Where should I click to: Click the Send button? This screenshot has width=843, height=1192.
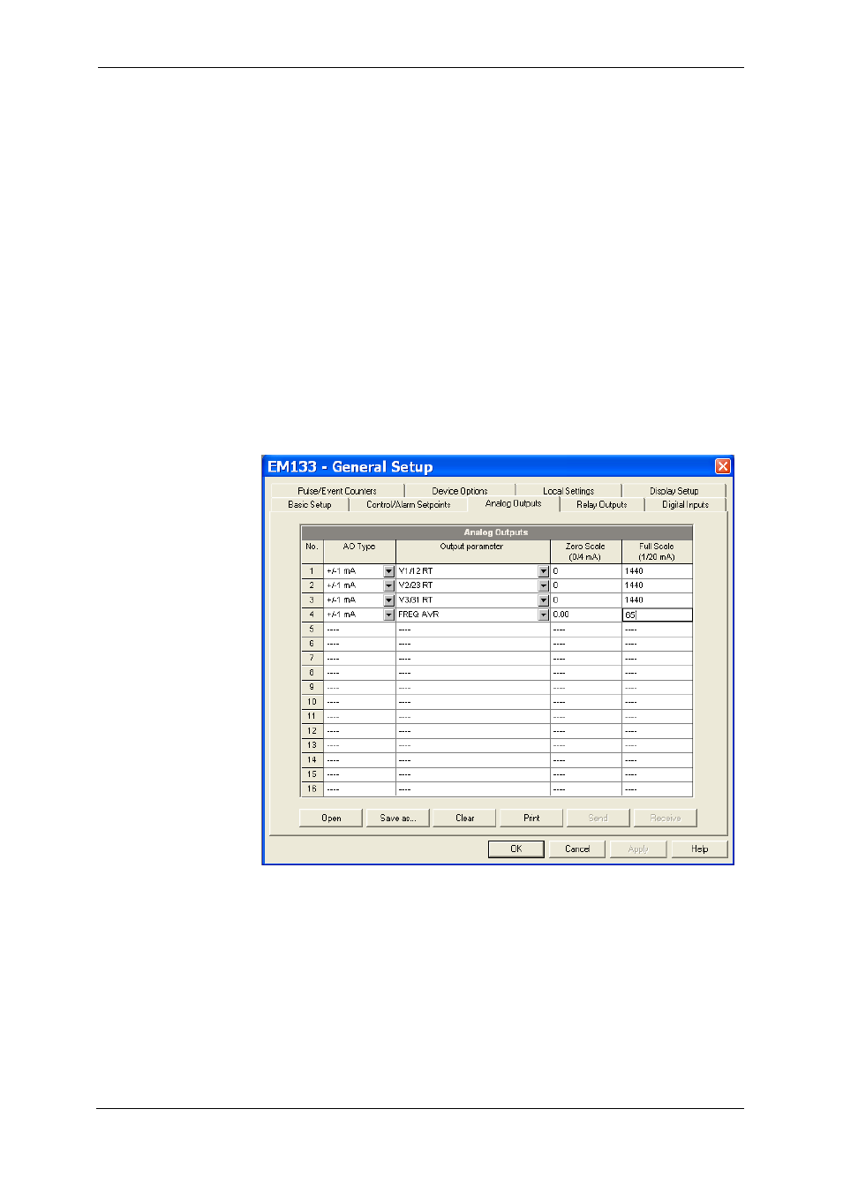598,819
